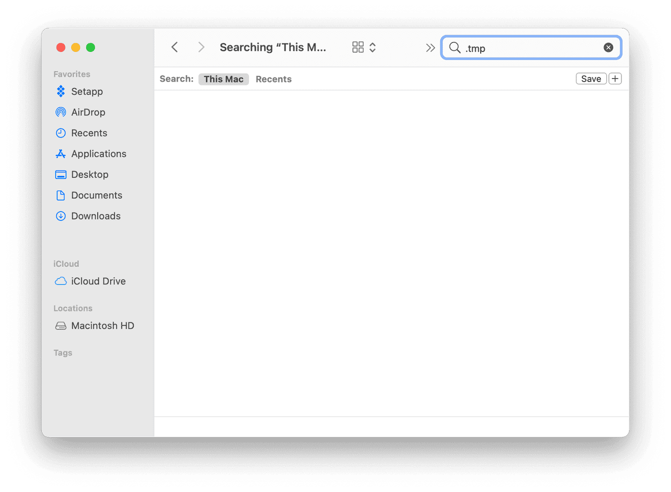Select AirDrop in the sidebar
Screen dimensions: 671x492
click(88, 112)
